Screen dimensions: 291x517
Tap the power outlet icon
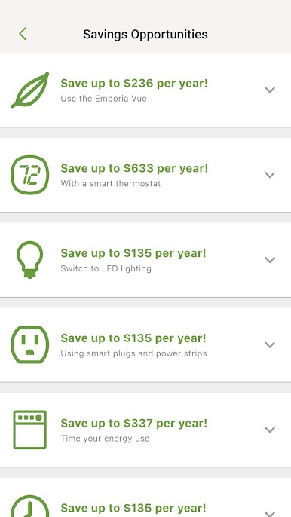[x=30, y=345]
